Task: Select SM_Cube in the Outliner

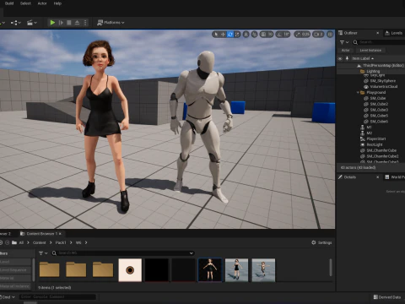Action: tap(378, 98)
